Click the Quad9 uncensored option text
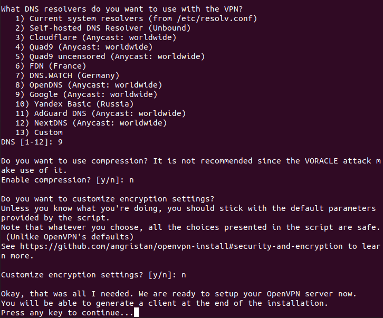Screen dimensions: 383x318 (x=109, y=56)
